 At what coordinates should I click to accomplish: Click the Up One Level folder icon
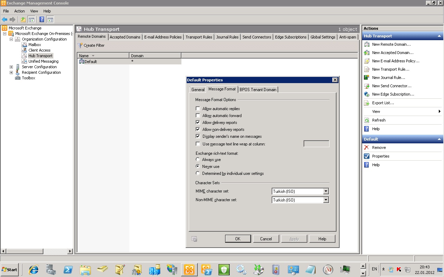click(x=23, y=20)
